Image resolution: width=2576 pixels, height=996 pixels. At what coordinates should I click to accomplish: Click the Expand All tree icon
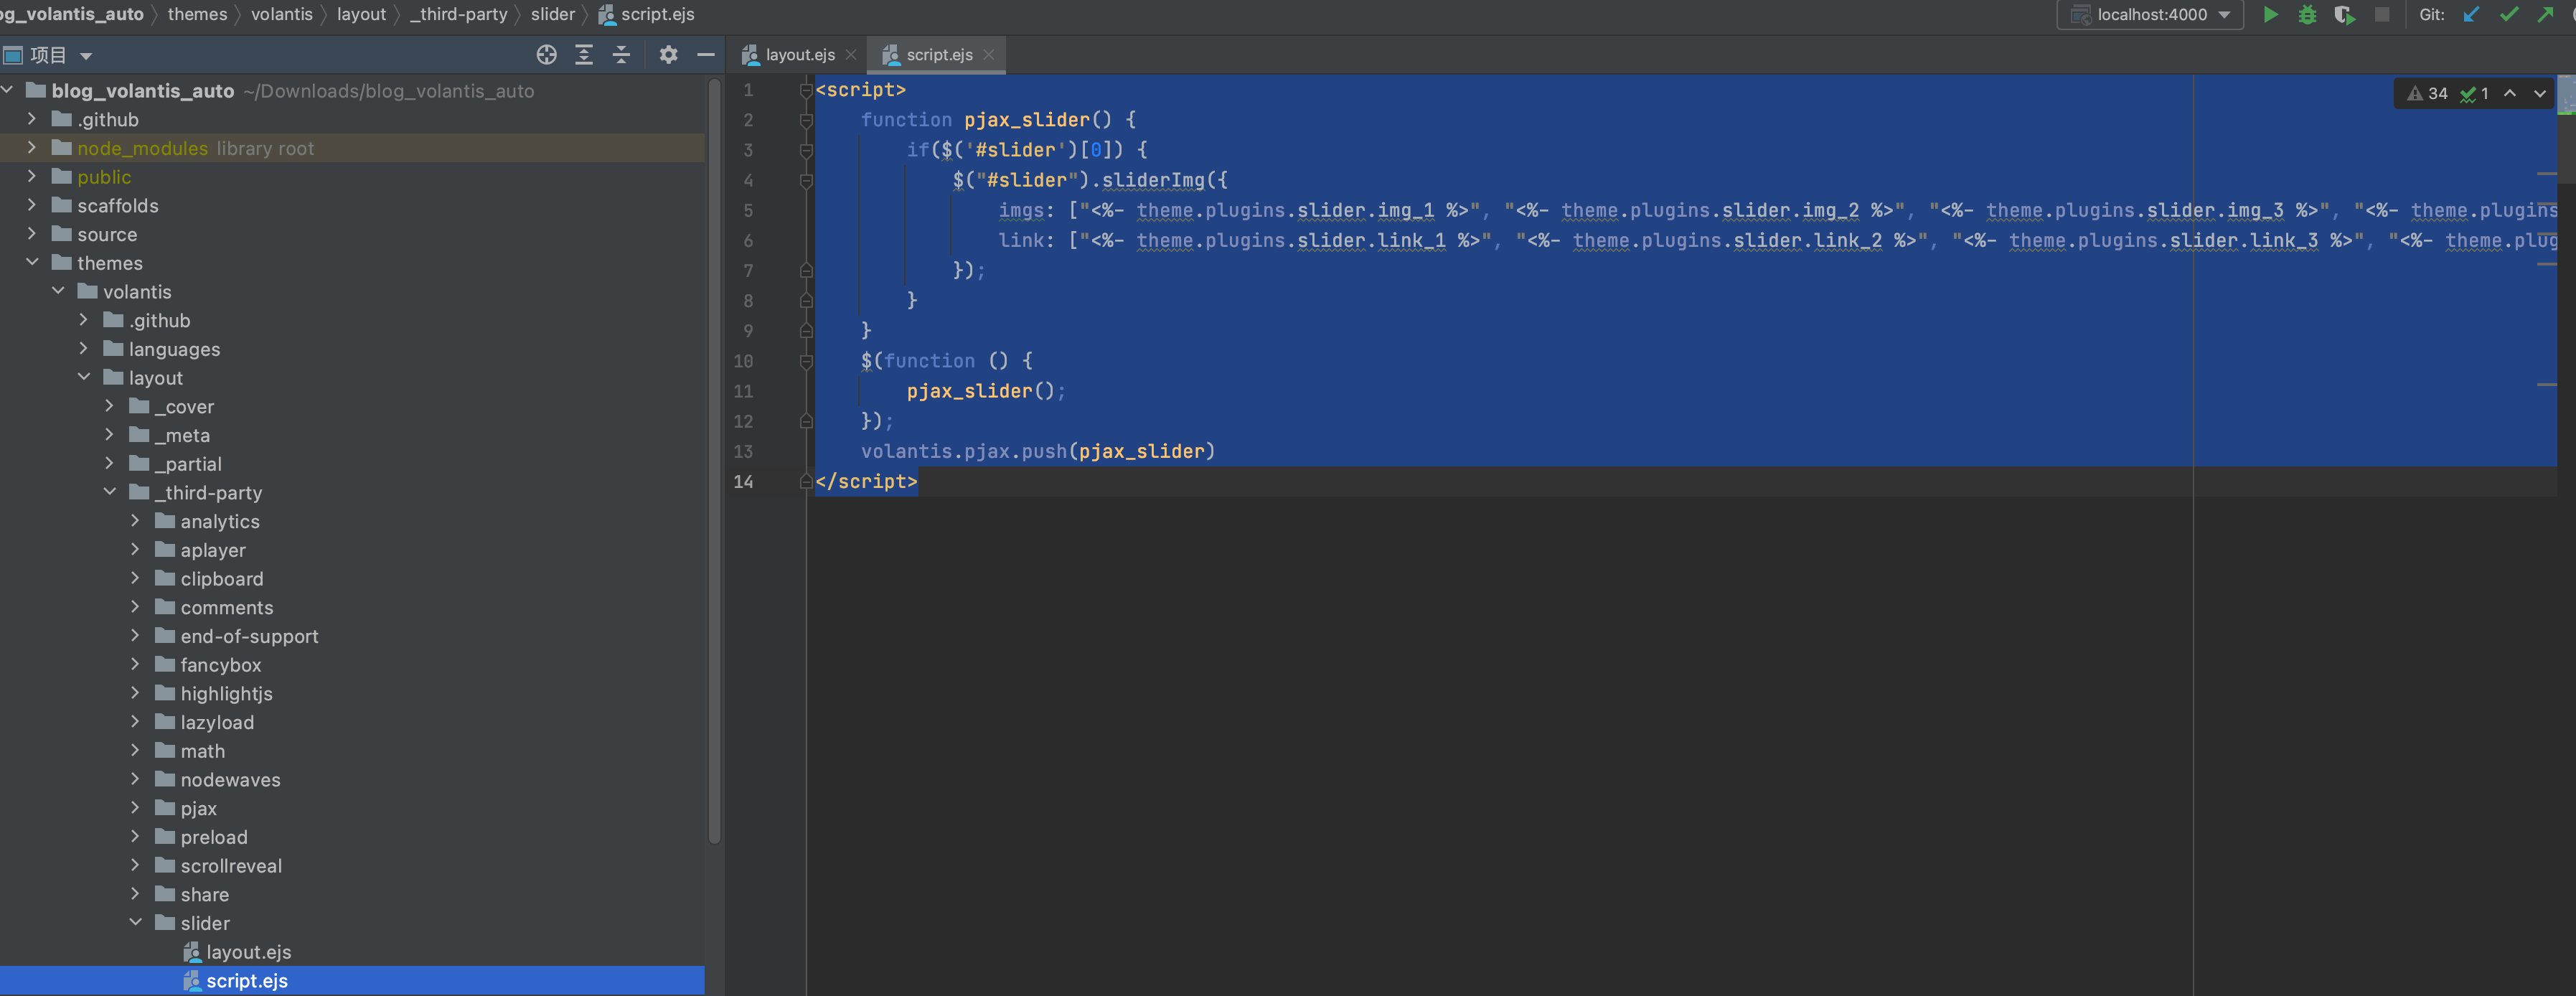584,55
